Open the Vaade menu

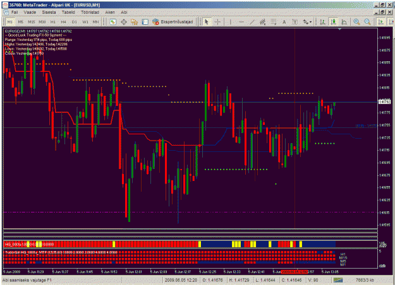click(x=30, y=12)
